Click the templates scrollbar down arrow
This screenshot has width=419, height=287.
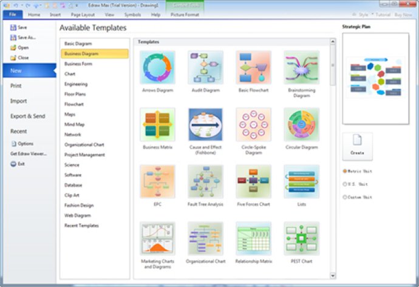tap(333, 275)
